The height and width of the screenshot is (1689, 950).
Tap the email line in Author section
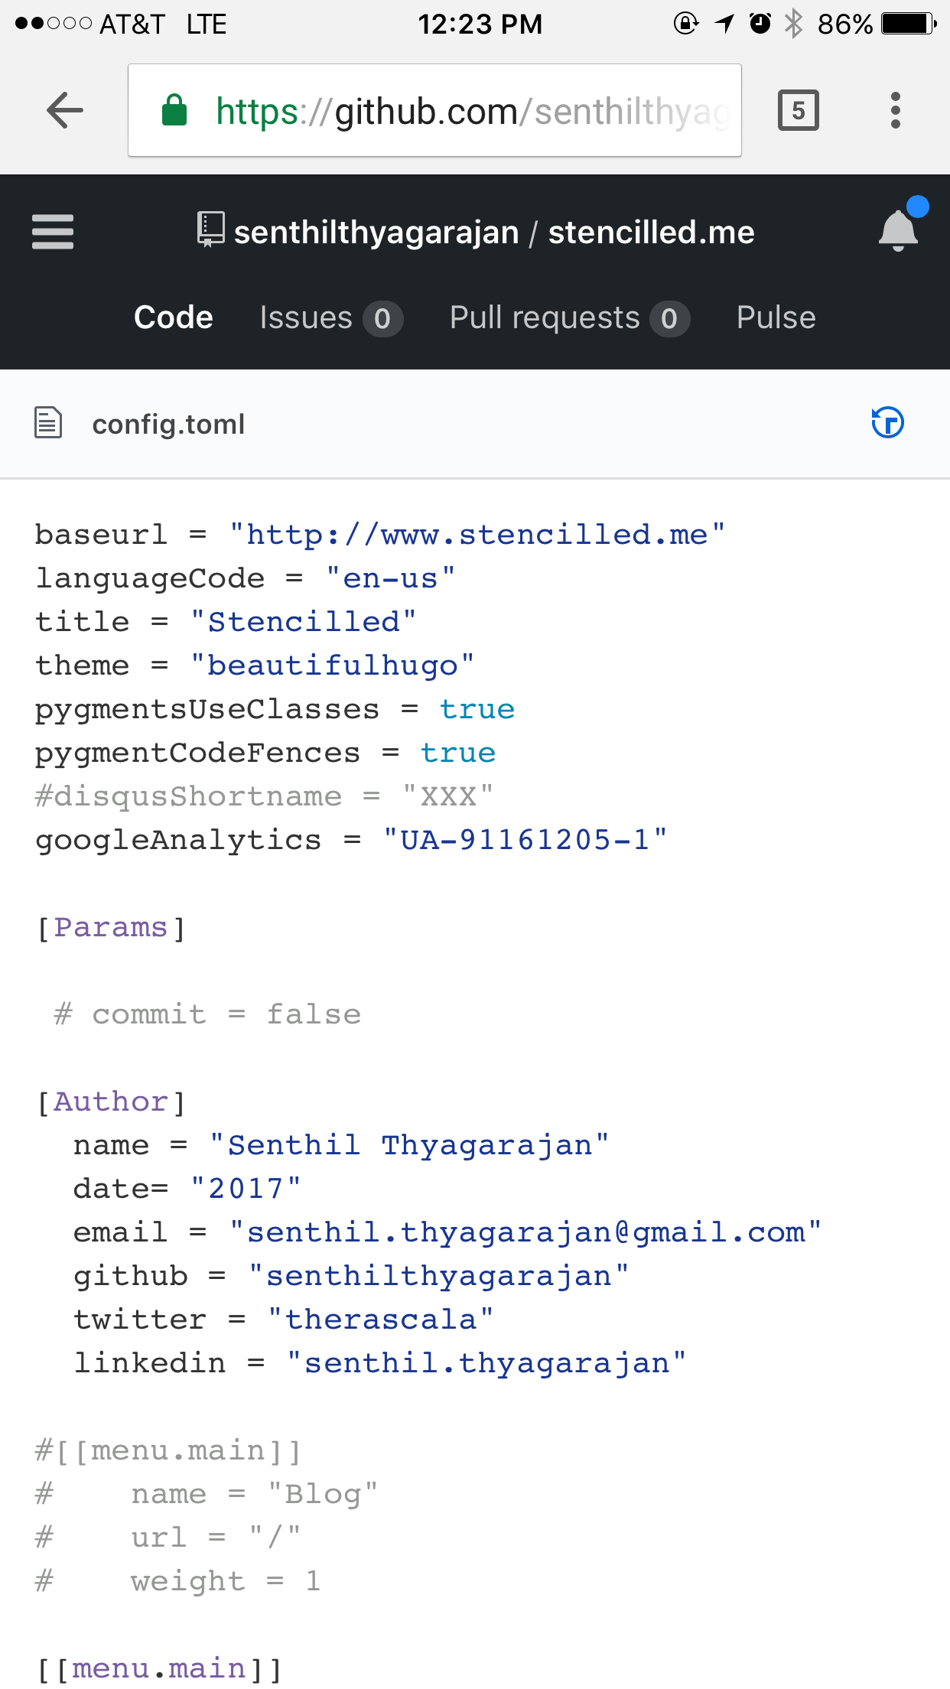(x=447, y=1232)
